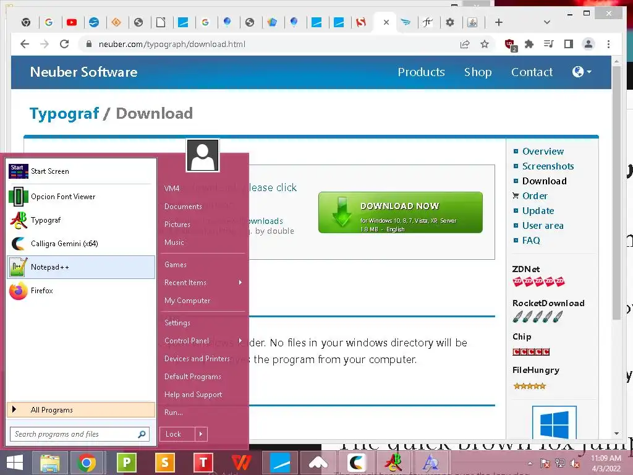This screenshot has width=633, height=475.
Task: Open the tab search chevron
Action: point(546,22)
